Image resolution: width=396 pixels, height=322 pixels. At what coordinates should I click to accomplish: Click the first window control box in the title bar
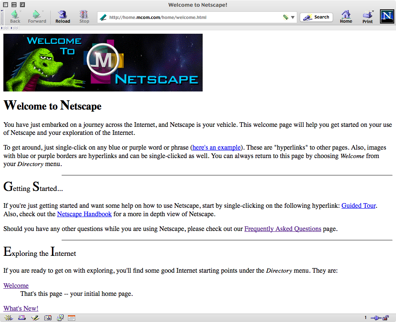coord(5,5)
